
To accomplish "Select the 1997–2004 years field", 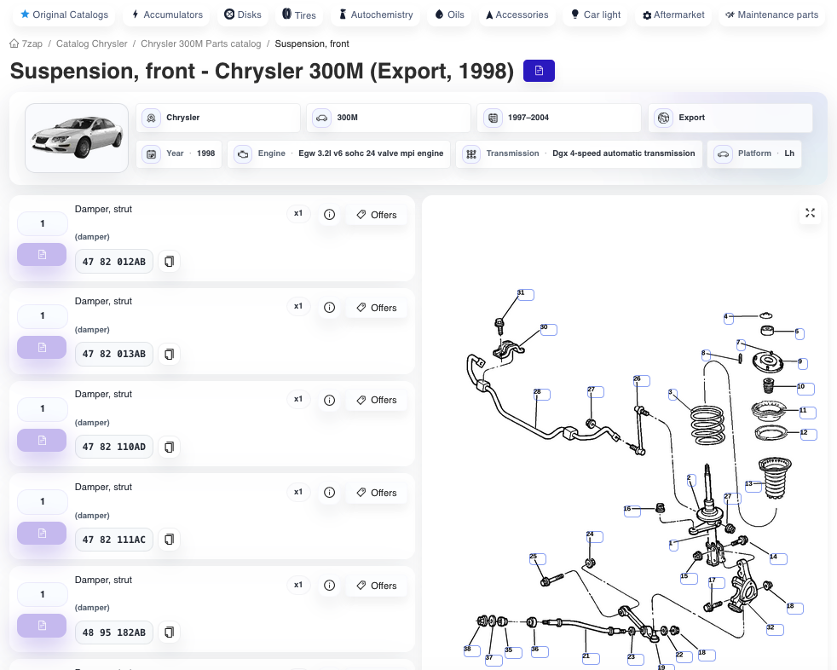I will 559,118.
